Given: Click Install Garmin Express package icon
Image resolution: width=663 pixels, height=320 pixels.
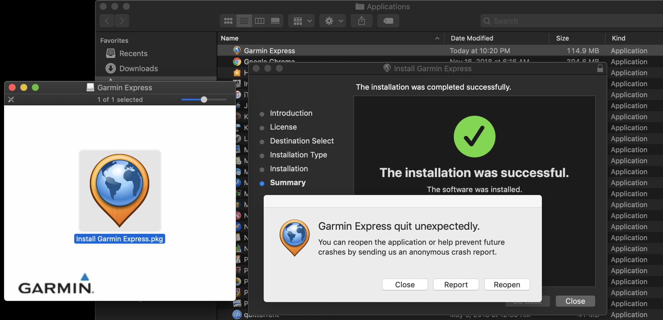Looking at the screenshot, I should click(x=120, y=191).
